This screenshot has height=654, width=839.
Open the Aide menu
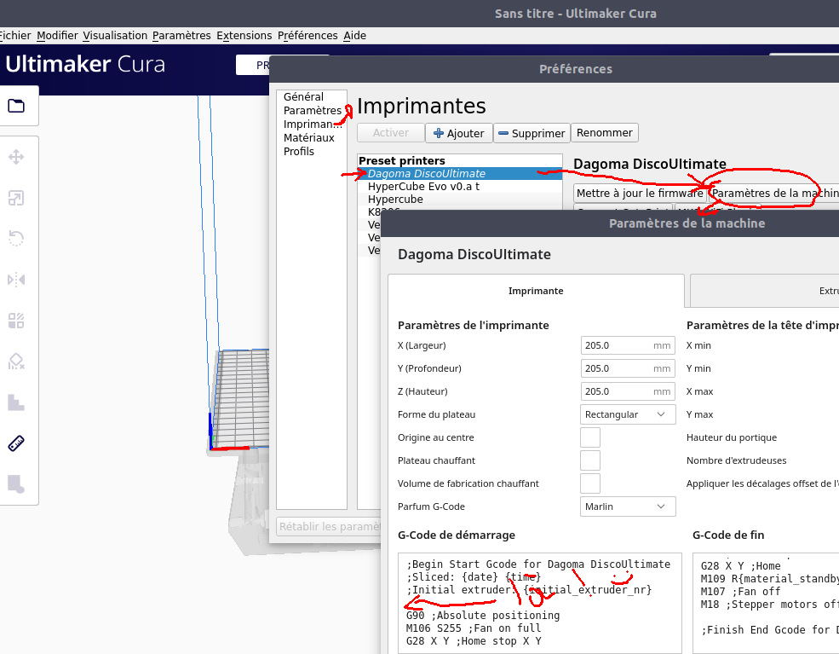pyautogui.click(x=354, y=35)
